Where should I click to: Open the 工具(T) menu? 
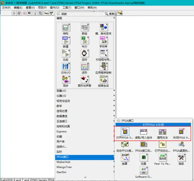(67, 8)
